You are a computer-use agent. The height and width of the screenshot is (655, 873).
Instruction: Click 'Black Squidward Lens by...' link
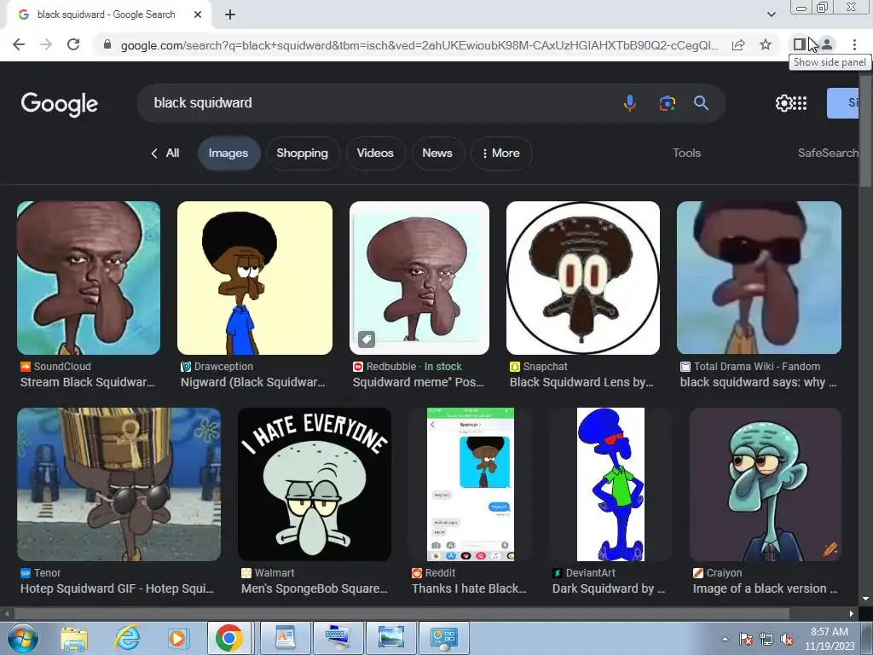581,383
